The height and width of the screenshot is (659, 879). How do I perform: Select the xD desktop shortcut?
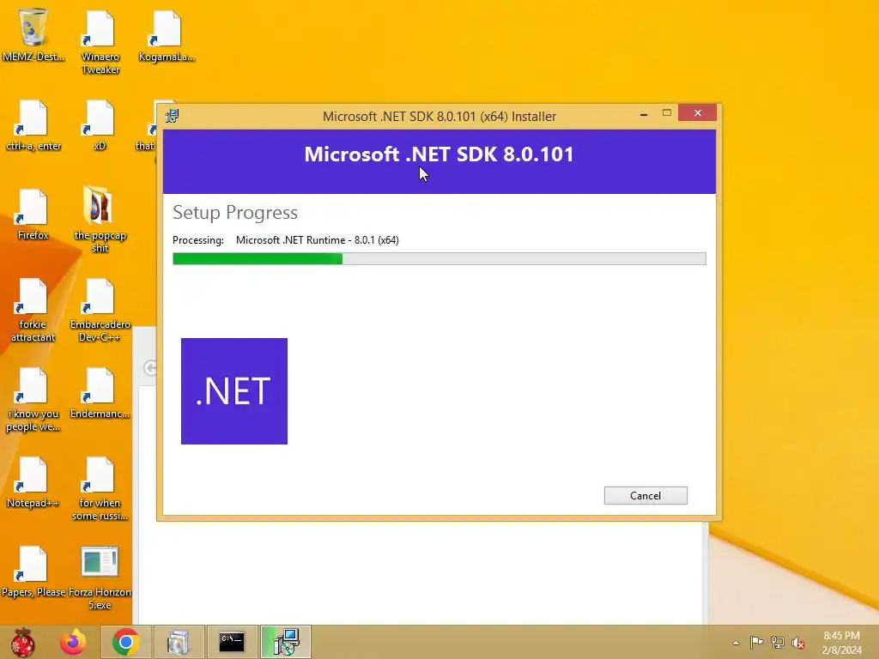click(100, 125)
